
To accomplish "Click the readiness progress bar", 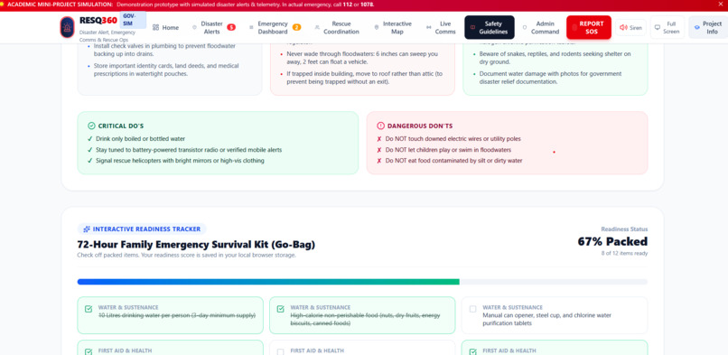I will click(x=362, y=282).
